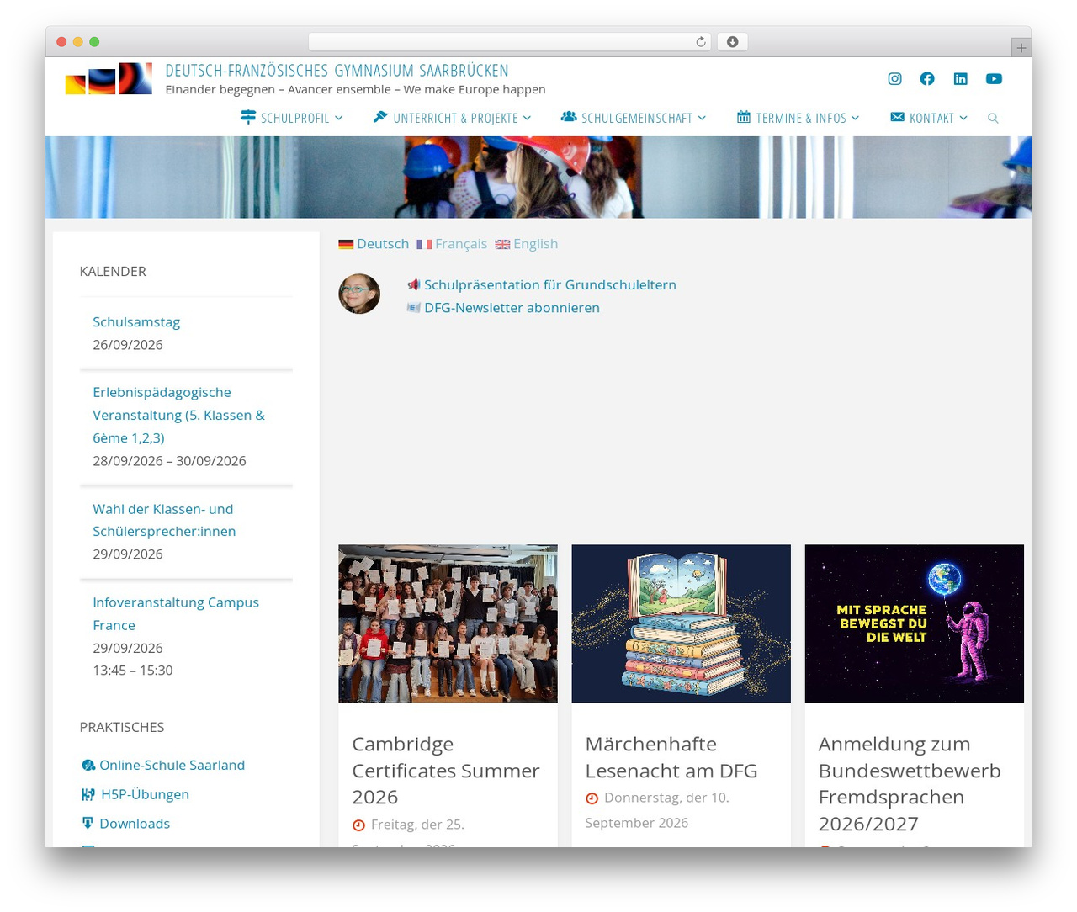The image size is (1077, 912).
Task: Click the people icon beside Schulgemeinschaft
Action: point(569,117)
